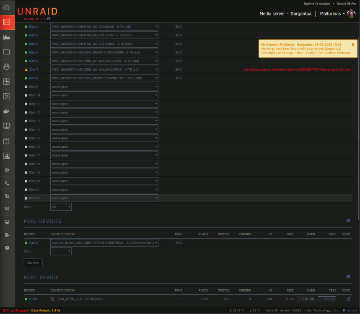360x314 pixels.
Task: Click the USB disk device icon in Flash row
Action: pos(52,299)
